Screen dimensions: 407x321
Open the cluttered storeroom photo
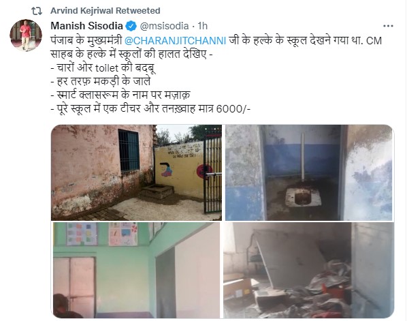(x=308, y=271)
